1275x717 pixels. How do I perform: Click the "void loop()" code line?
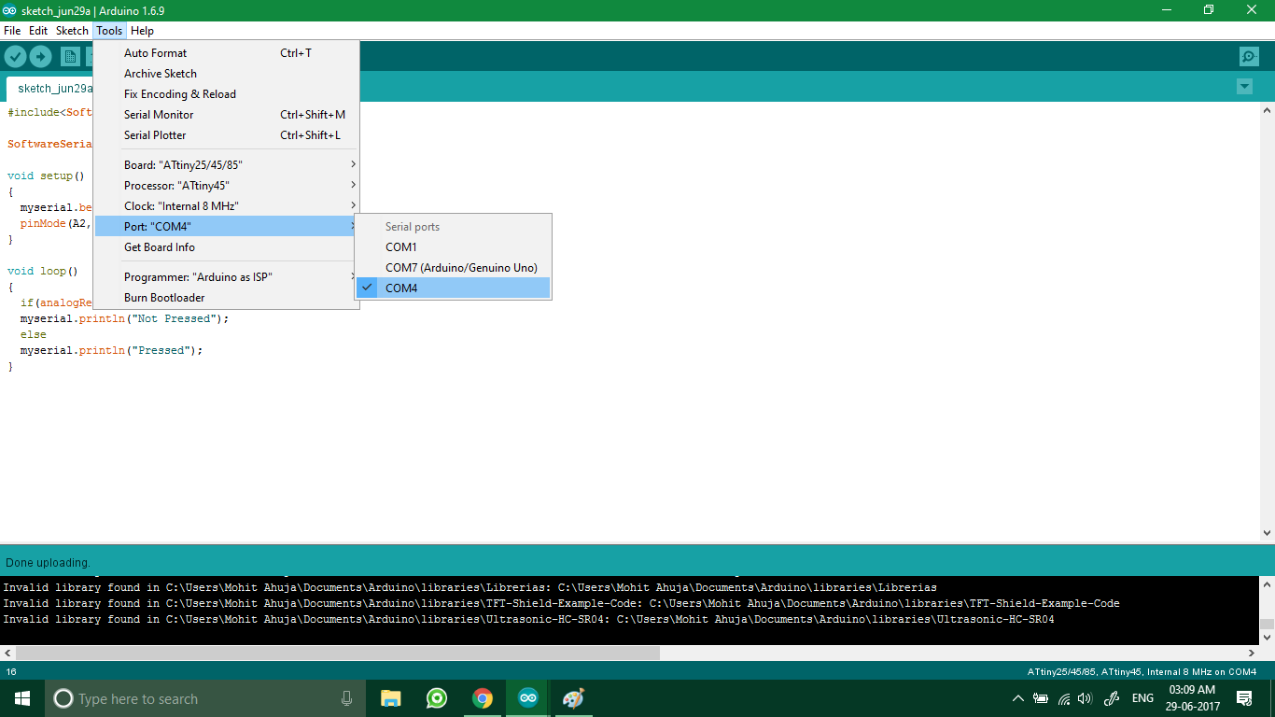click(42, 272)
